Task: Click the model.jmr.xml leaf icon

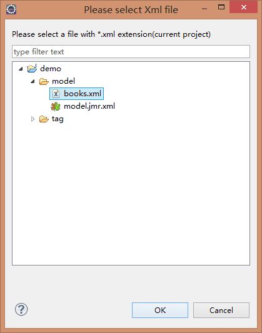Action: [x=56, y=106]
